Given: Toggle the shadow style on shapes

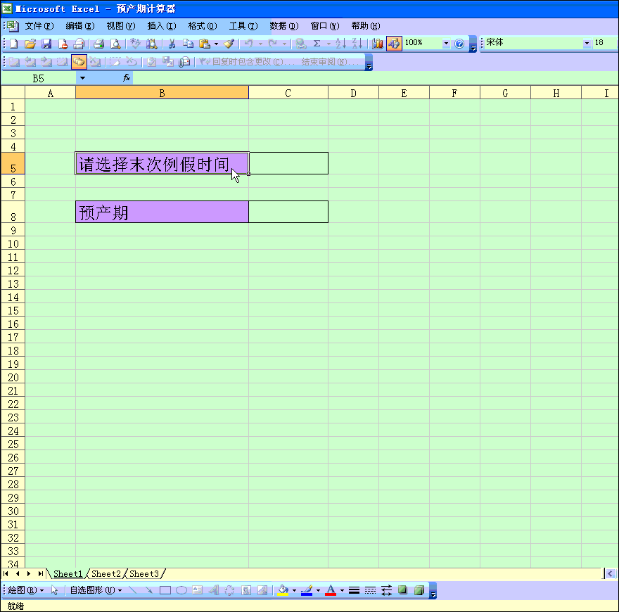Looking at the screenshot, I should (x=402, y=591).
